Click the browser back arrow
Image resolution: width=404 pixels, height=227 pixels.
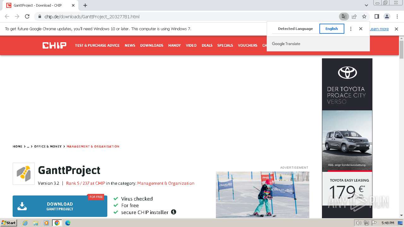coord(7,16)
